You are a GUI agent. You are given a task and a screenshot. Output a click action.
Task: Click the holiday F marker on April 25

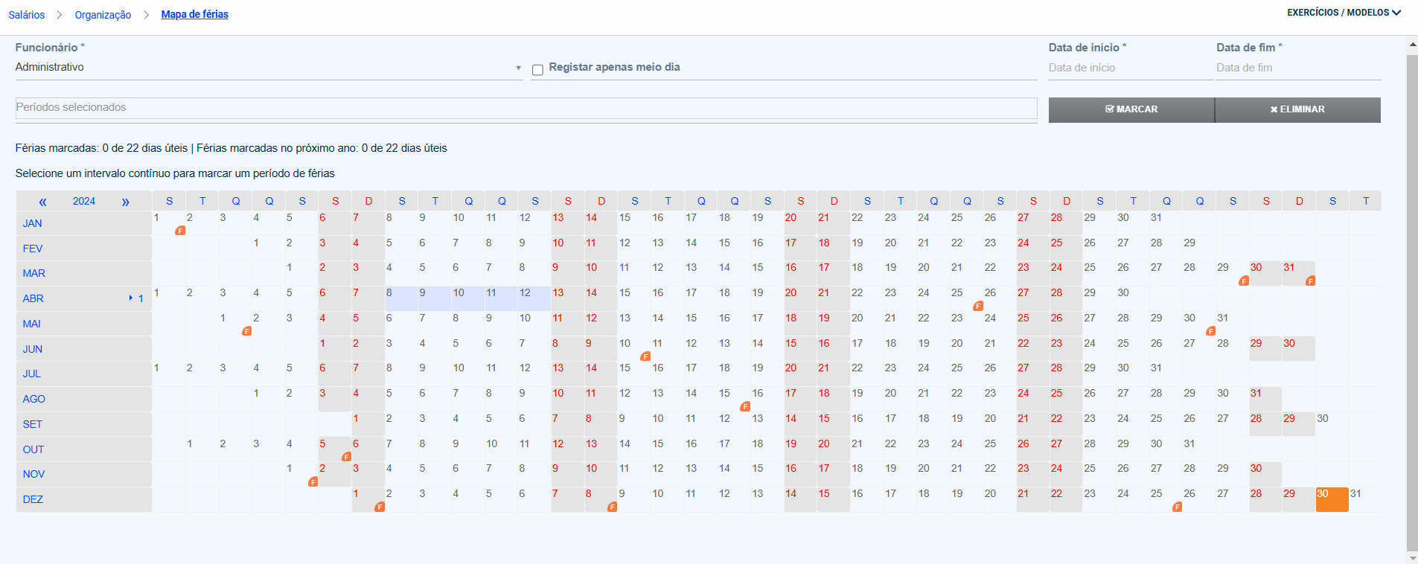point(978,306)
